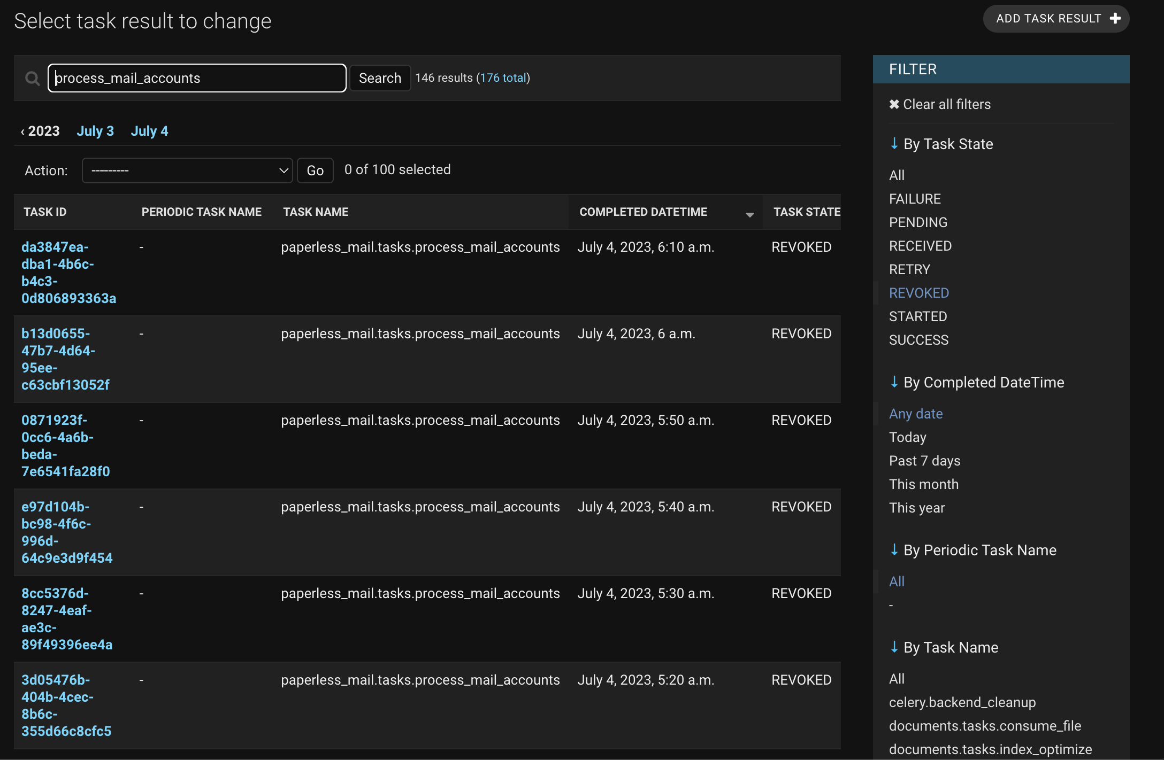Open the 176 total results link
The width and height of the screenshot is (1164, 760).
coord(503,77)
